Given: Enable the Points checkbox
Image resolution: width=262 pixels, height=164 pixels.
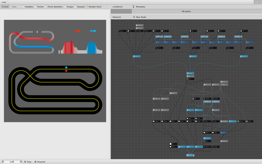Looking at the screenshot, I should [35, 7].
